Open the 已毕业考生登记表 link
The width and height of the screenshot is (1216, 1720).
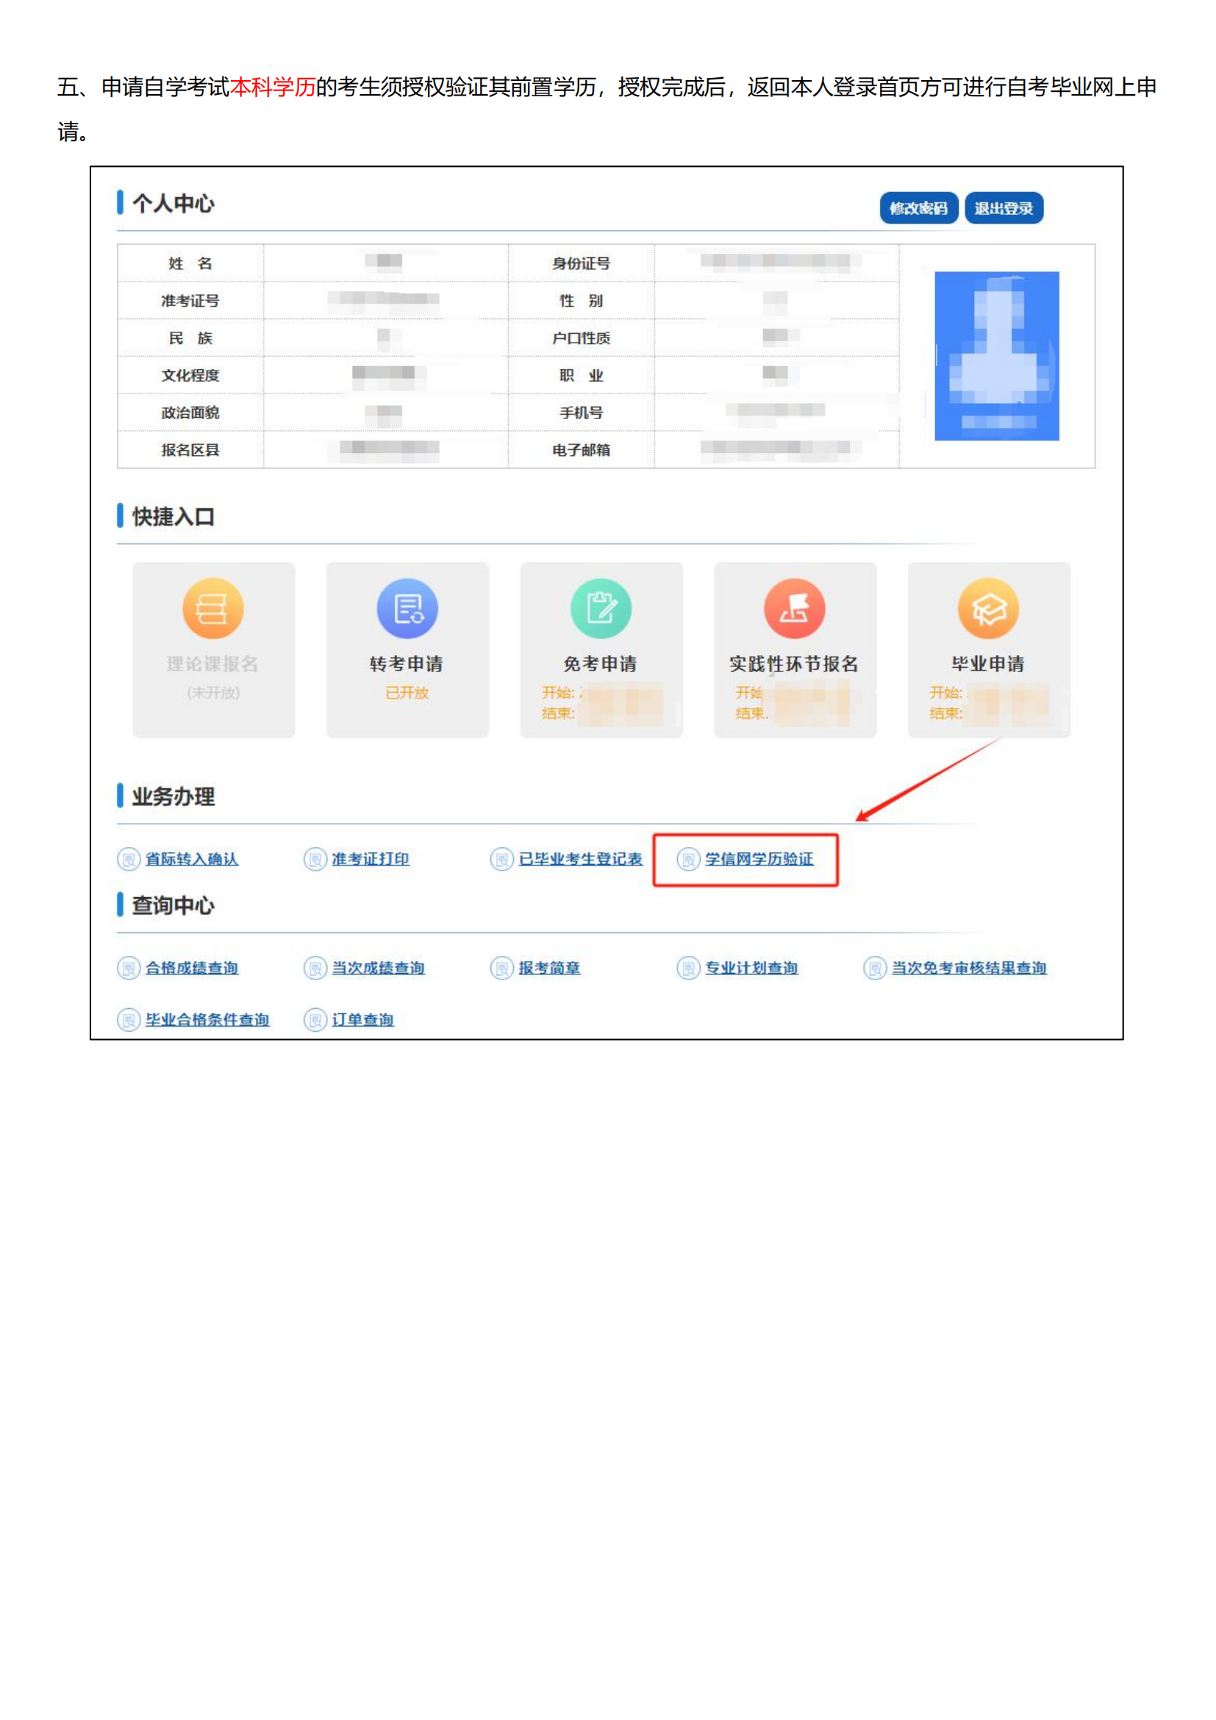point(580,859)
